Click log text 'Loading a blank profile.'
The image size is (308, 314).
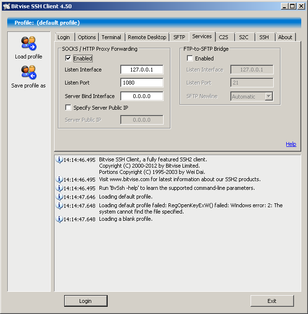(x=126, y=219)
